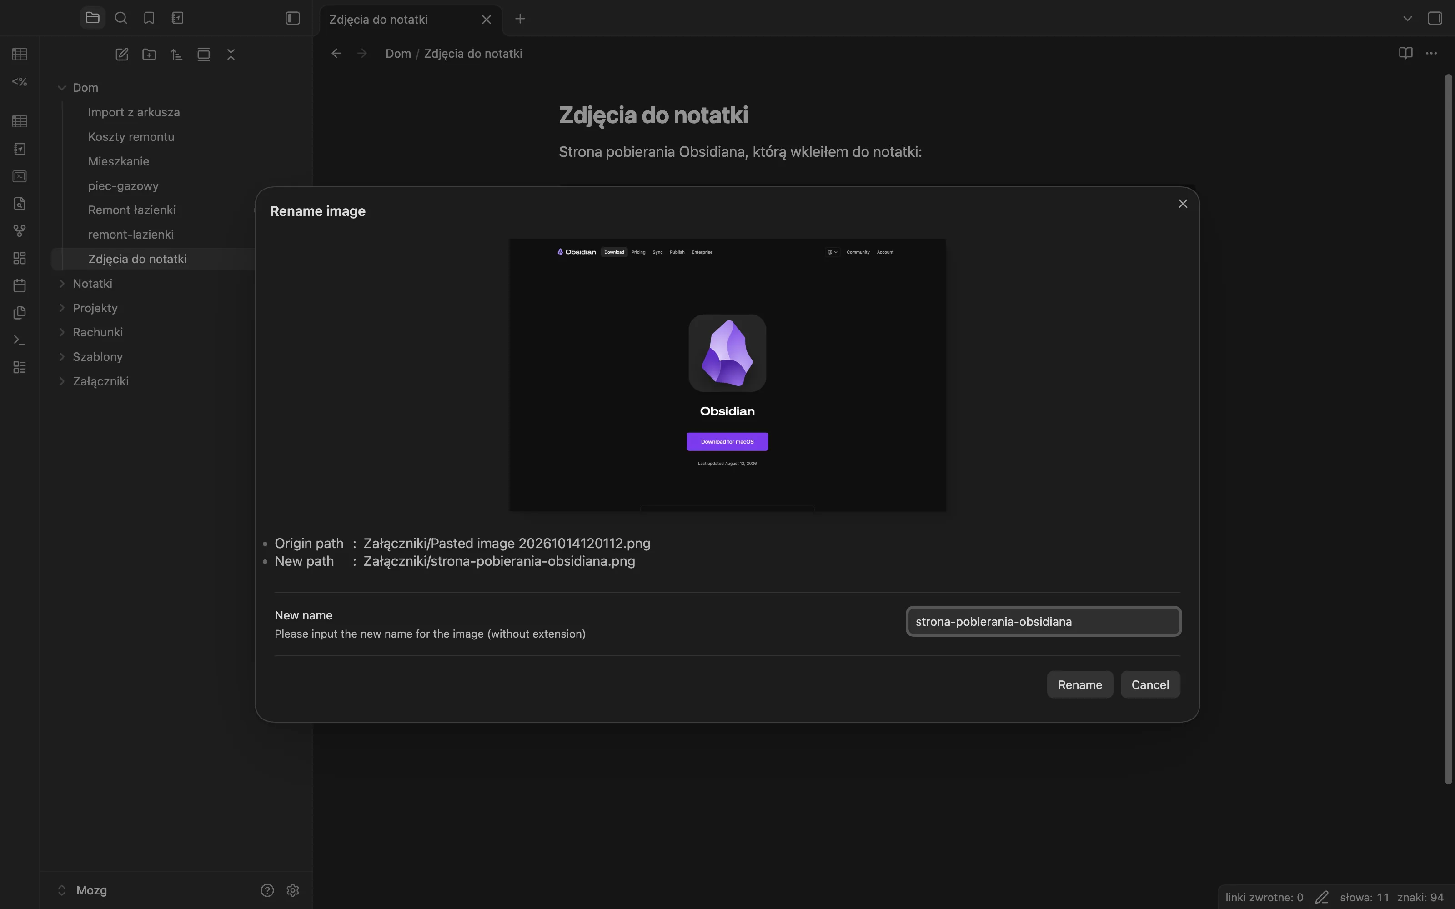Open more options three-dots menu
This screenshot has width=1455, height=909.
[x=1431, y=54]
